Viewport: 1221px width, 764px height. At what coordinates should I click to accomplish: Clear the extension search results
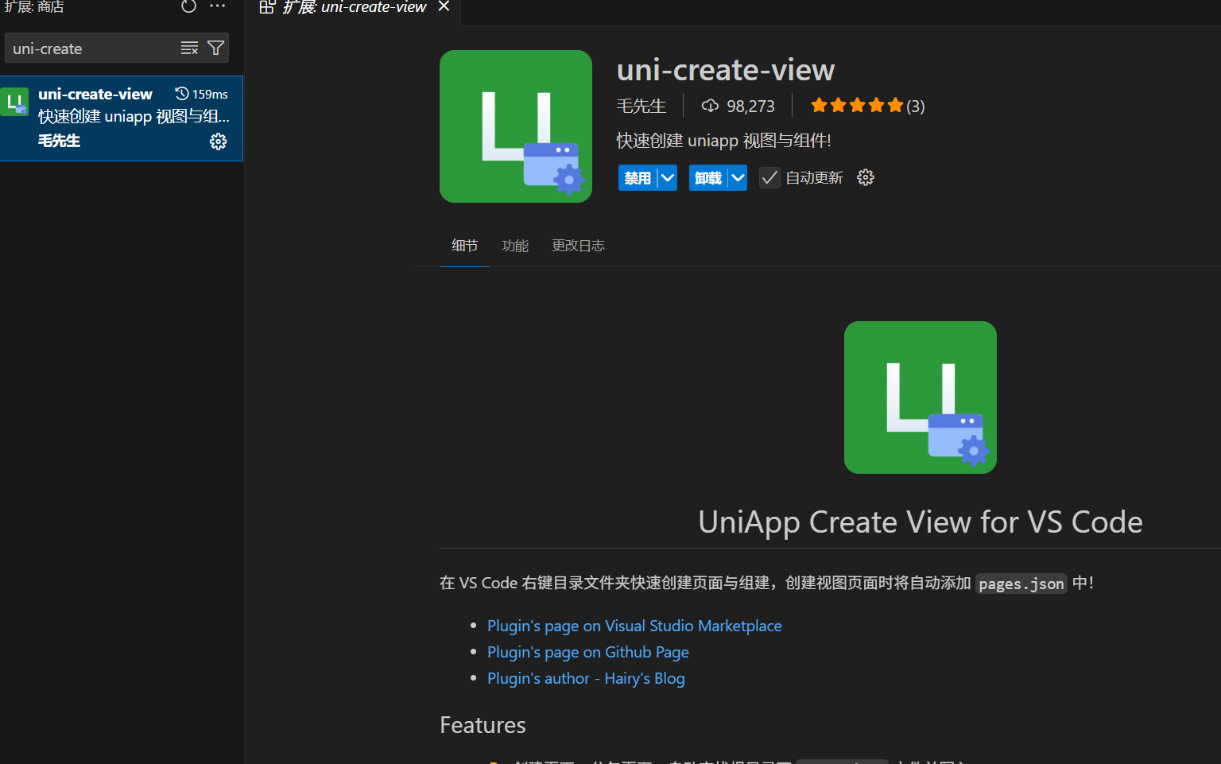click(x=189, y=48)
